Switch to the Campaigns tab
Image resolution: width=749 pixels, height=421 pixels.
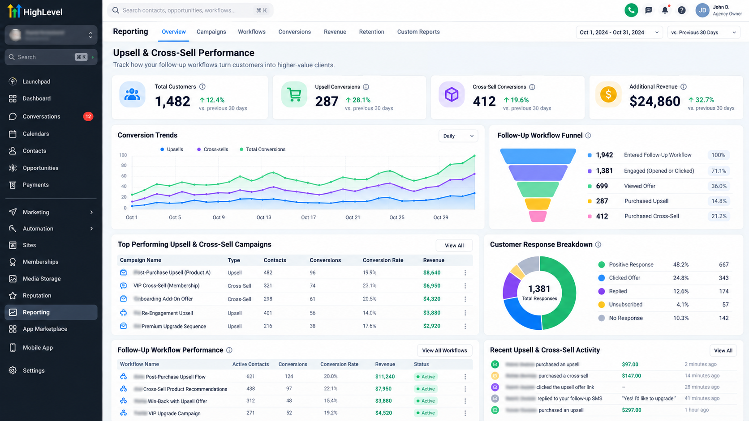211,32
